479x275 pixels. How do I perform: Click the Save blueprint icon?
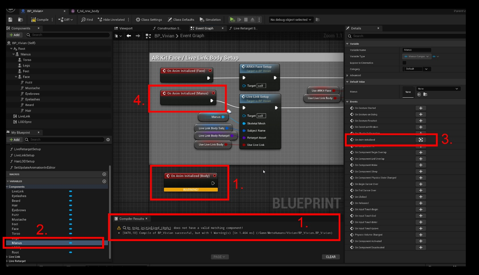pos(10,20)
